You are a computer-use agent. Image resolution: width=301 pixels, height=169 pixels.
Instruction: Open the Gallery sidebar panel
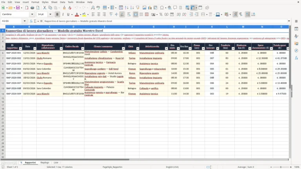click(296, 43)
